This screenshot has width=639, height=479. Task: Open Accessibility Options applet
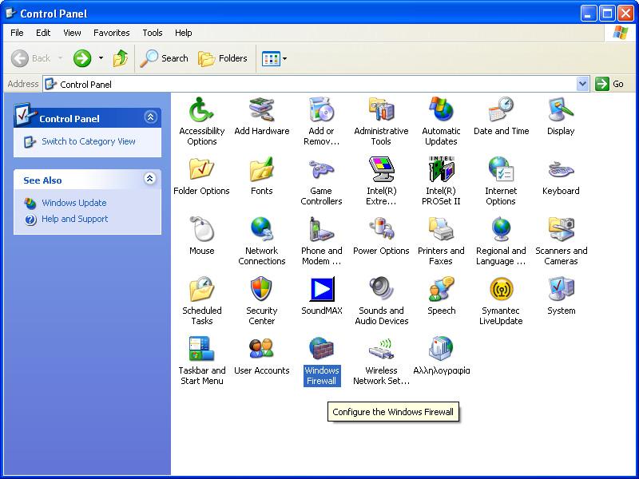point(202,121)
